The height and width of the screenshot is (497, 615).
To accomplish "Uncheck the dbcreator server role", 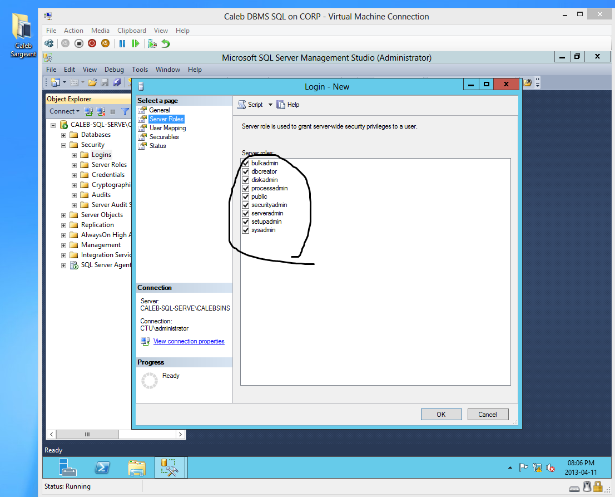I will coord(246,171).
